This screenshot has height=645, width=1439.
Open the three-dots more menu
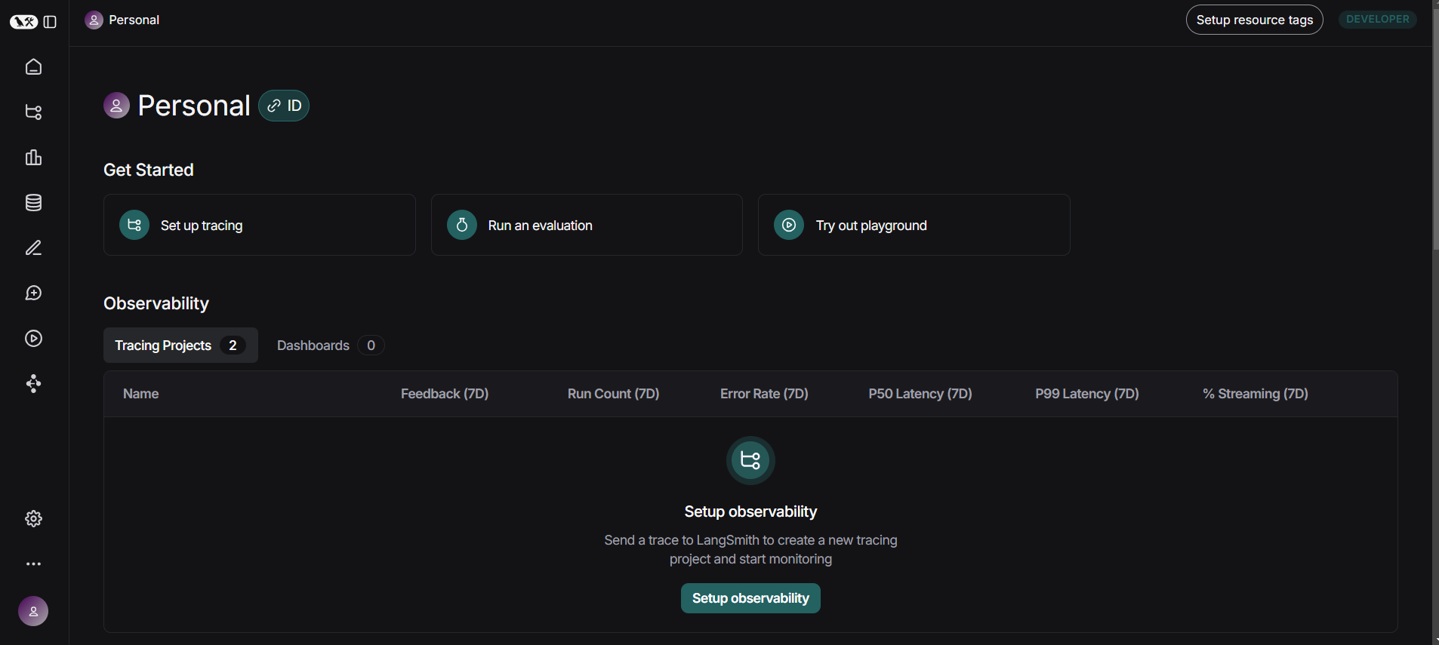point(33,564)
